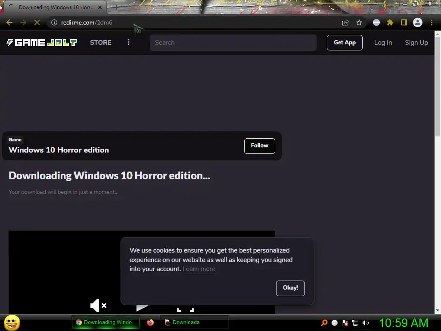
Task: Open the network tray icon
Action: coord(355,323)
